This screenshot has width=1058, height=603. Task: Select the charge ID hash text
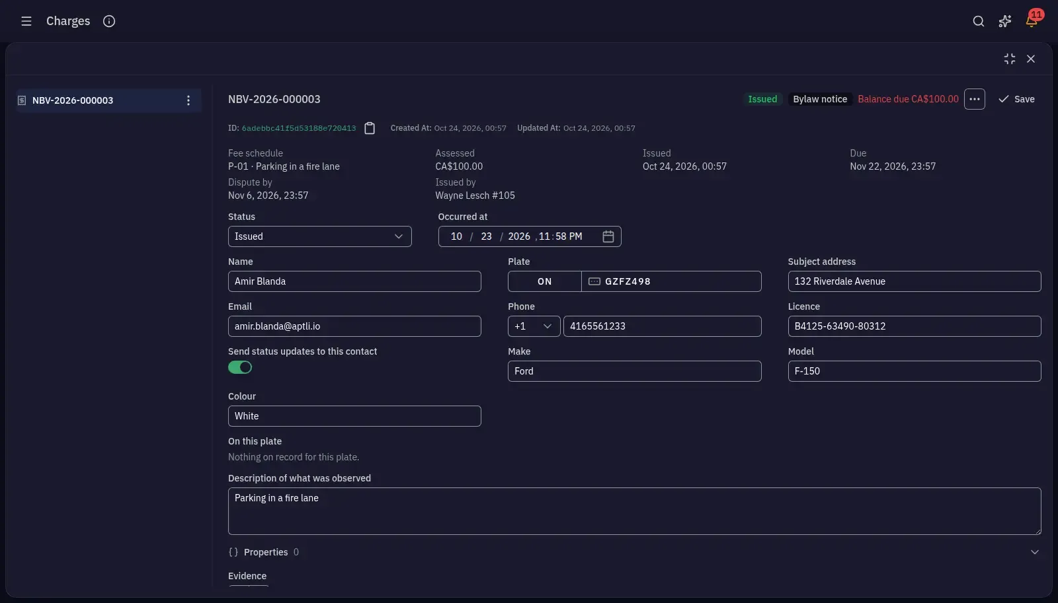tap(299, 128)
